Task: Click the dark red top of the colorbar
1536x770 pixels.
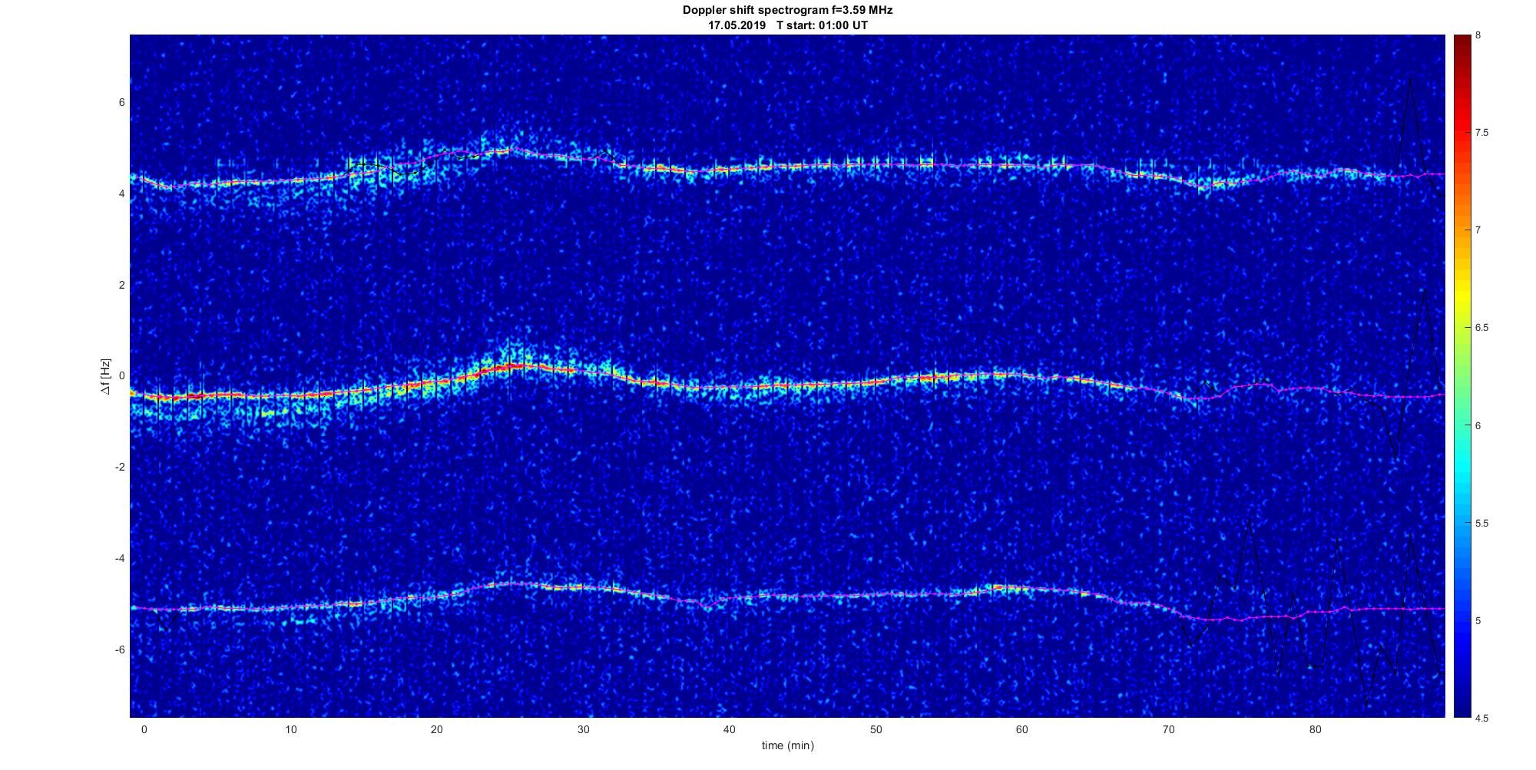Action: [x=1462, y=45]
